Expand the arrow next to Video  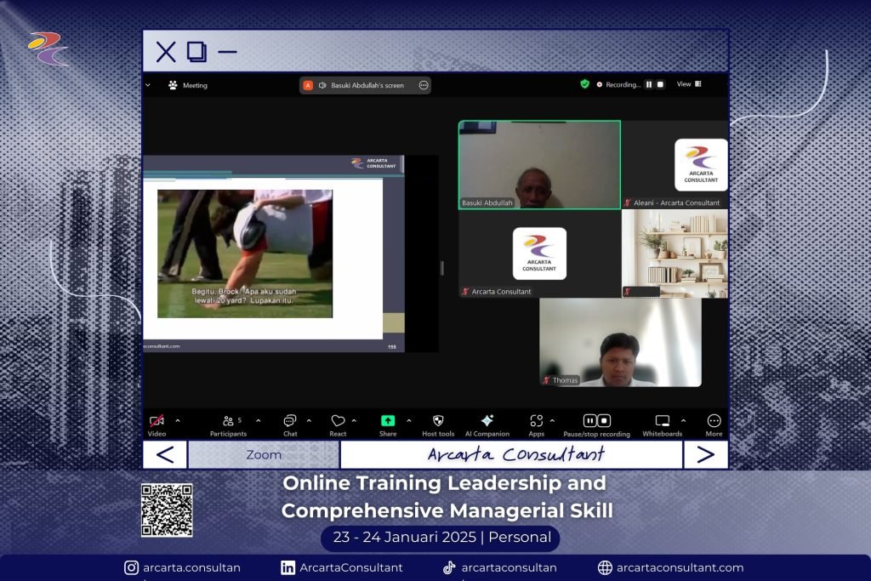coord(178,420)
